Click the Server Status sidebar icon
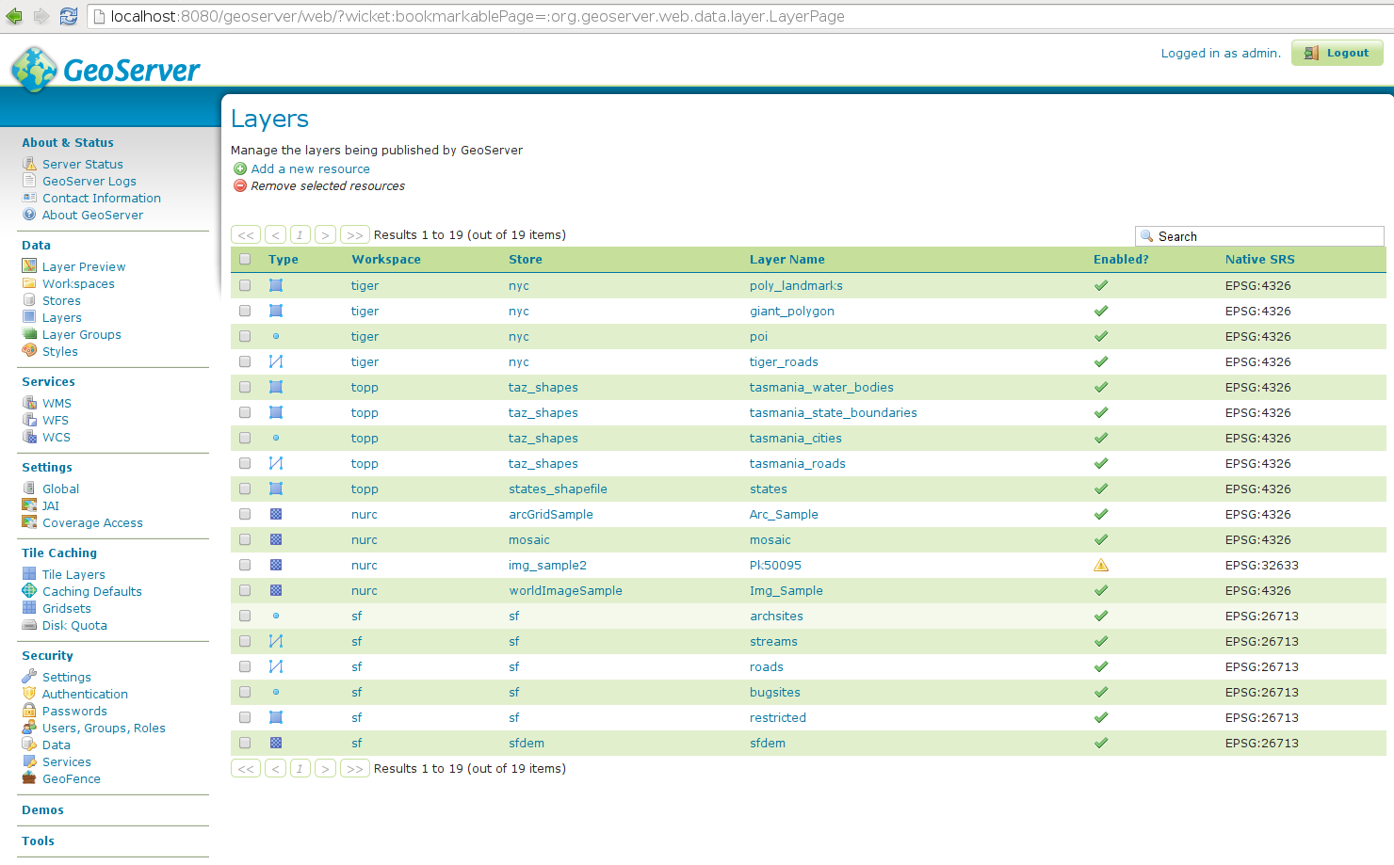 click(x=29, y=164)
